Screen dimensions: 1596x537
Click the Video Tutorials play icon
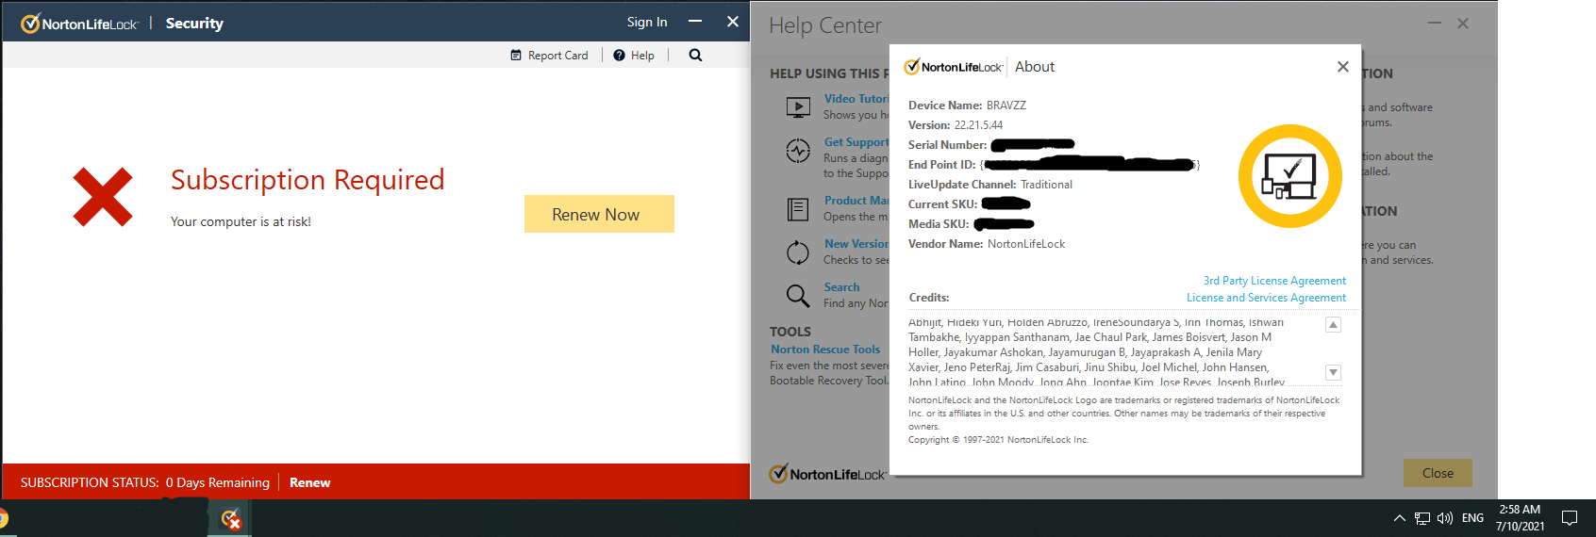pyautogui.click(x=798, y=107)
